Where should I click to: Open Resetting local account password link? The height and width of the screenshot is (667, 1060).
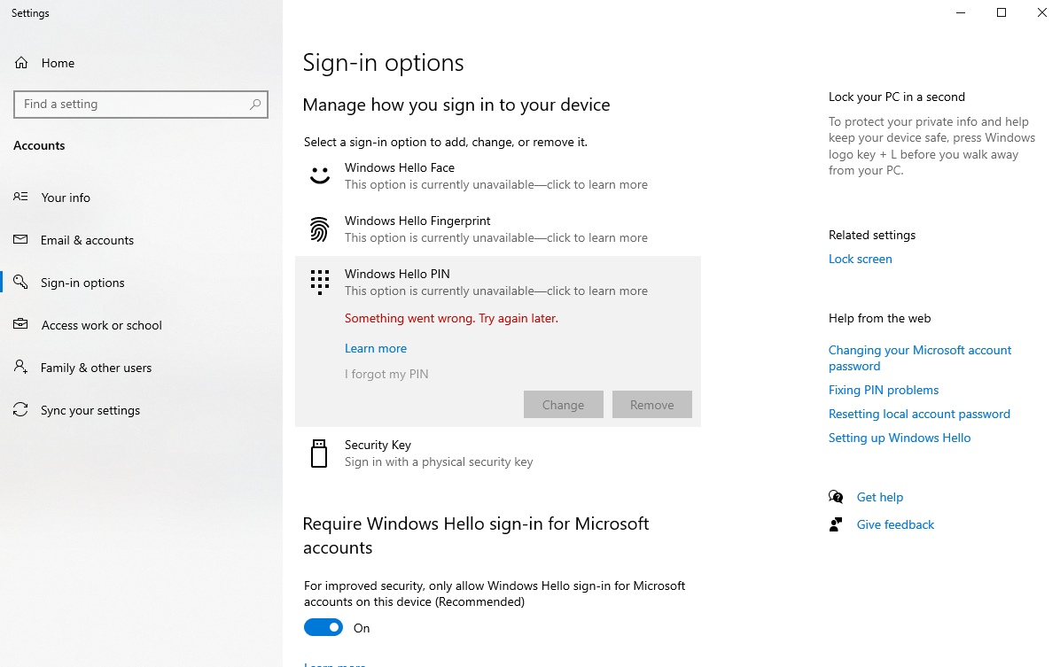pyautogui.click(x=919, y=414)
